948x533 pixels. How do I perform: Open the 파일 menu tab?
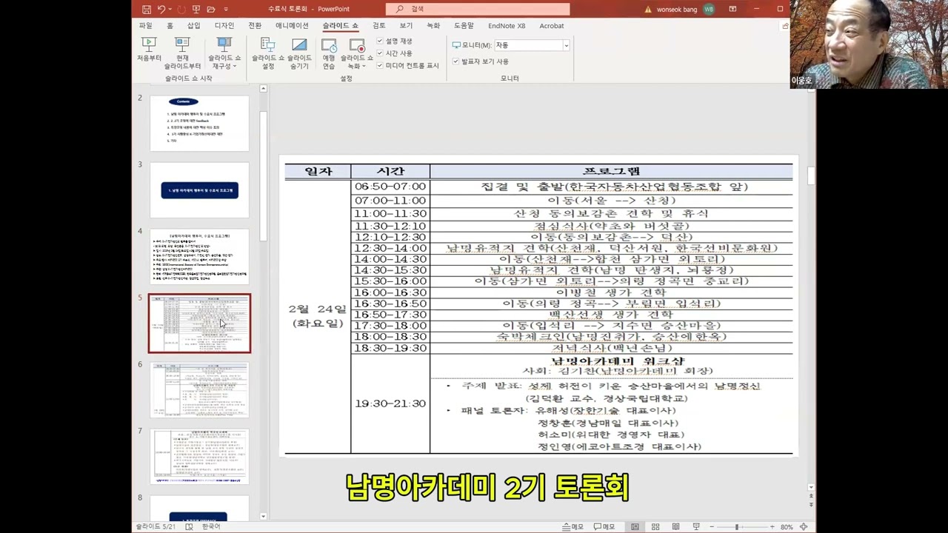145,26
